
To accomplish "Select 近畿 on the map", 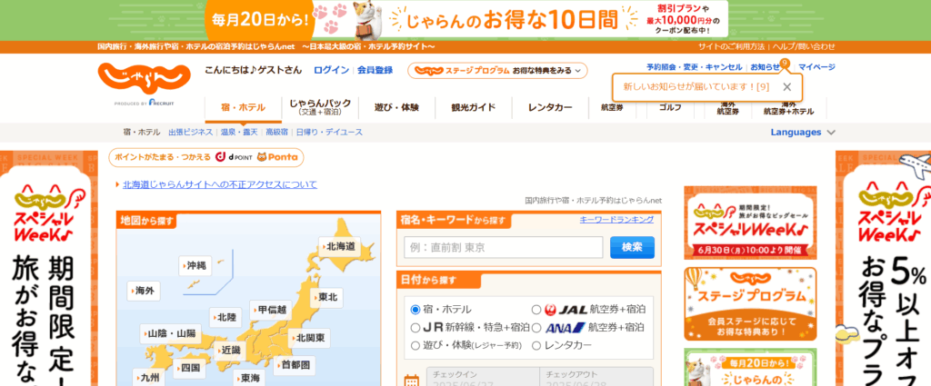I will [230, 351].
